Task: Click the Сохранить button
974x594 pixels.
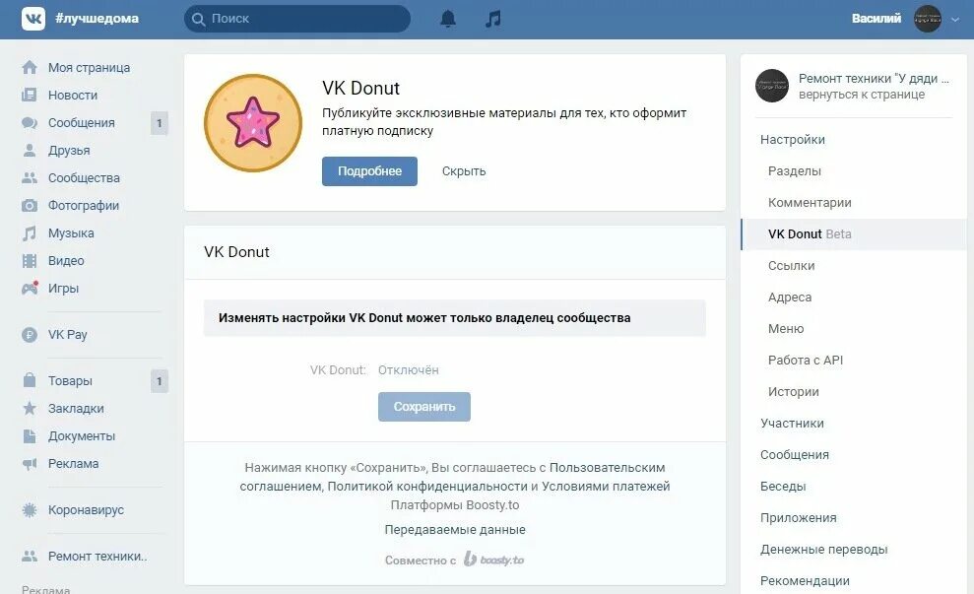Action: pos(424,407)
